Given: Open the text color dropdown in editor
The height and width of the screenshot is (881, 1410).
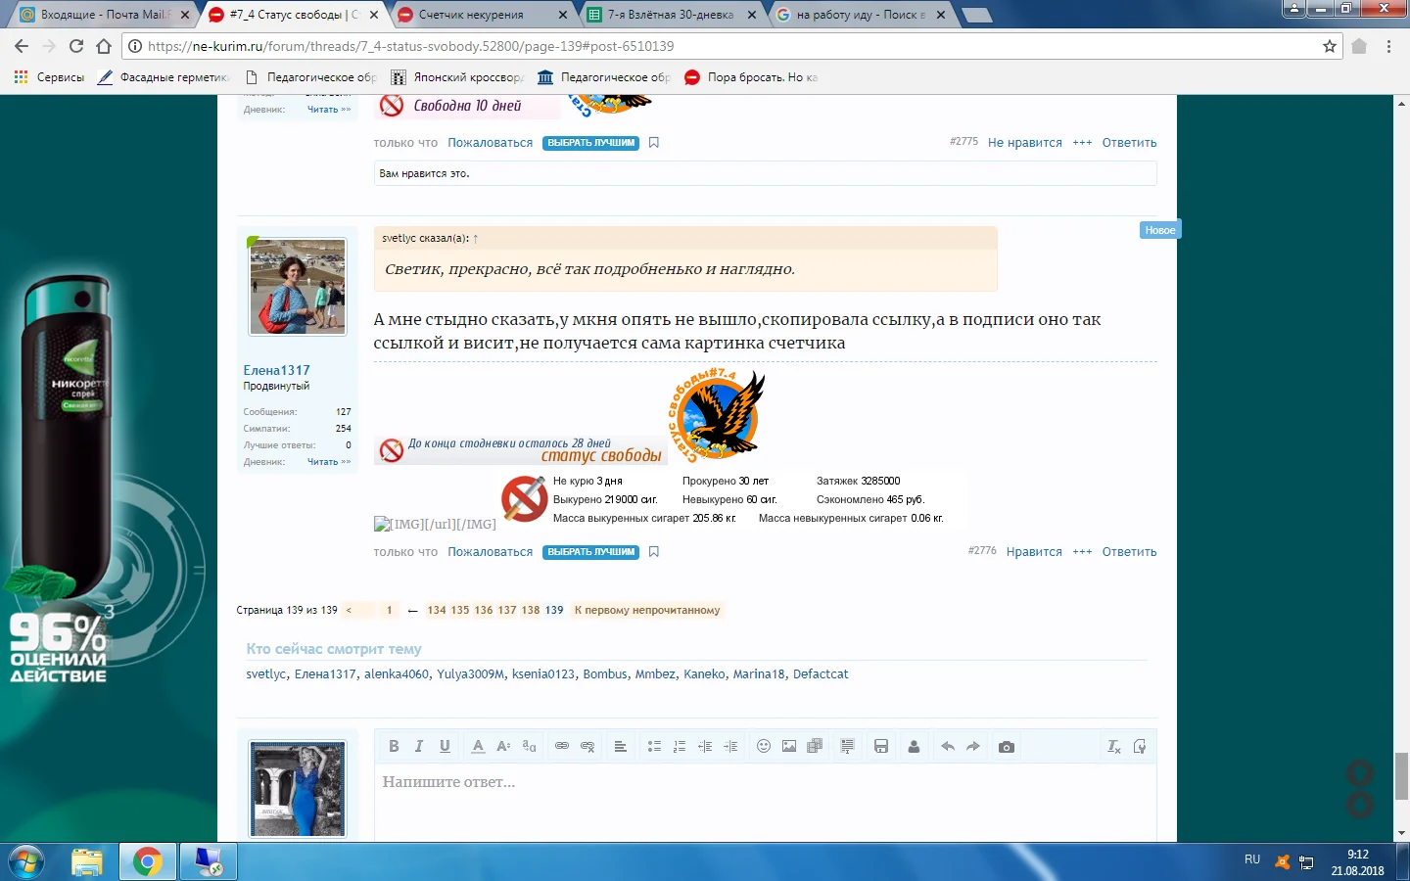Looking at the screenshot, I should pos(478,746).
